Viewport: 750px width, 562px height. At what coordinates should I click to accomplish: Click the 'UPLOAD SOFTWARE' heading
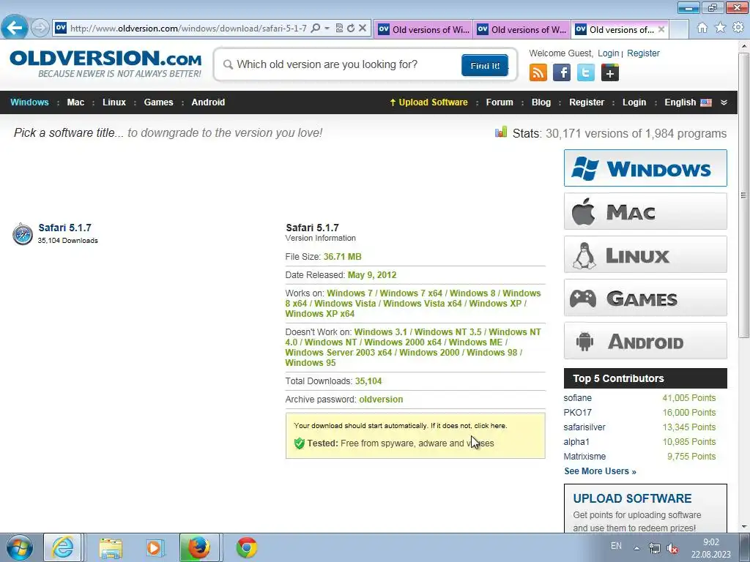coord(632,498)
